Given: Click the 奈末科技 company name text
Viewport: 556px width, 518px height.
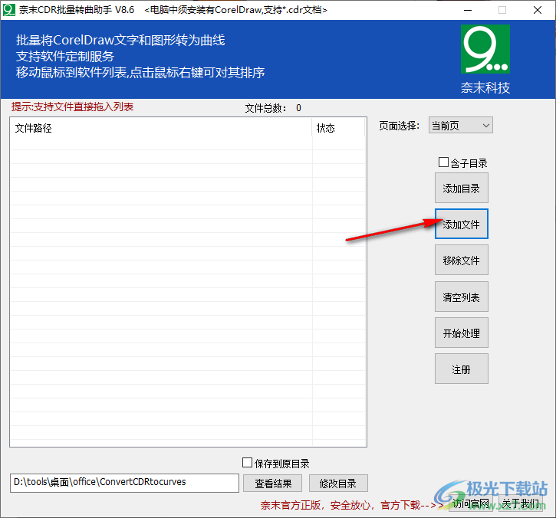Looking at the screenshot, I should (485, 87).
